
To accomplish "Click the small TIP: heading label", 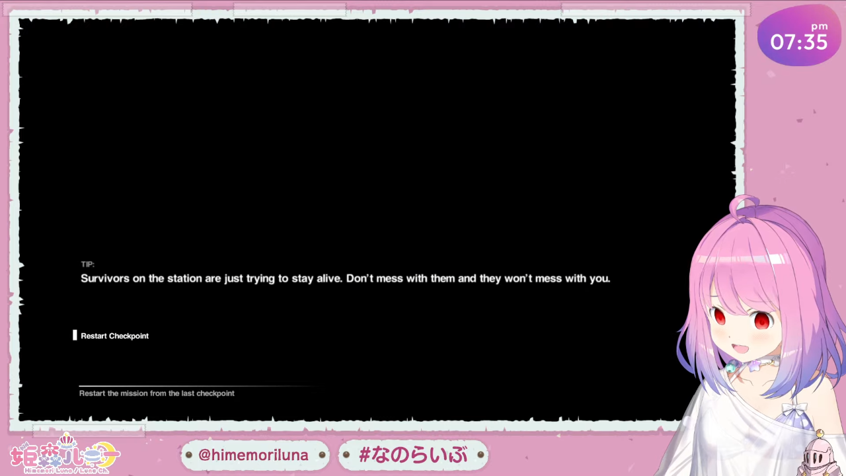I will (88, 264).
